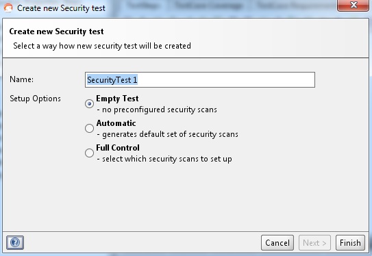Pick the Full Control radio button

(89, 153)
